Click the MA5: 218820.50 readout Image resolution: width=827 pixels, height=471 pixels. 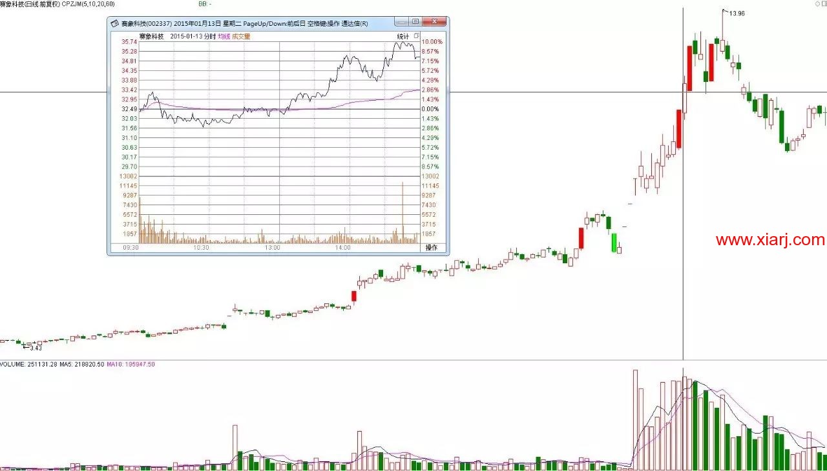click(82, 365)
